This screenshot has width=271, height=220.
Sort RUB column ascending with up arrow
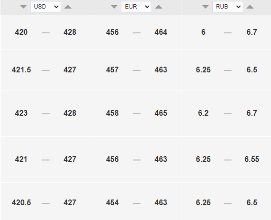[250, 7]
